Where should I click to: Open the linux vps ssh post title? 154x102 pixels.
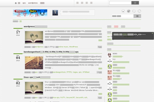37,77
